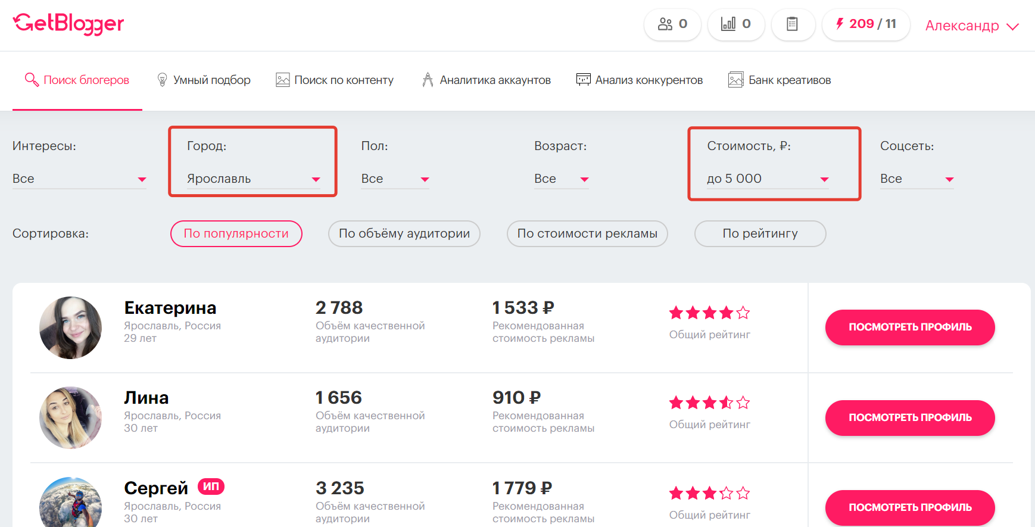Click audience value 3 235
This screenshot has width=1035, height=527.
point(340,488)
